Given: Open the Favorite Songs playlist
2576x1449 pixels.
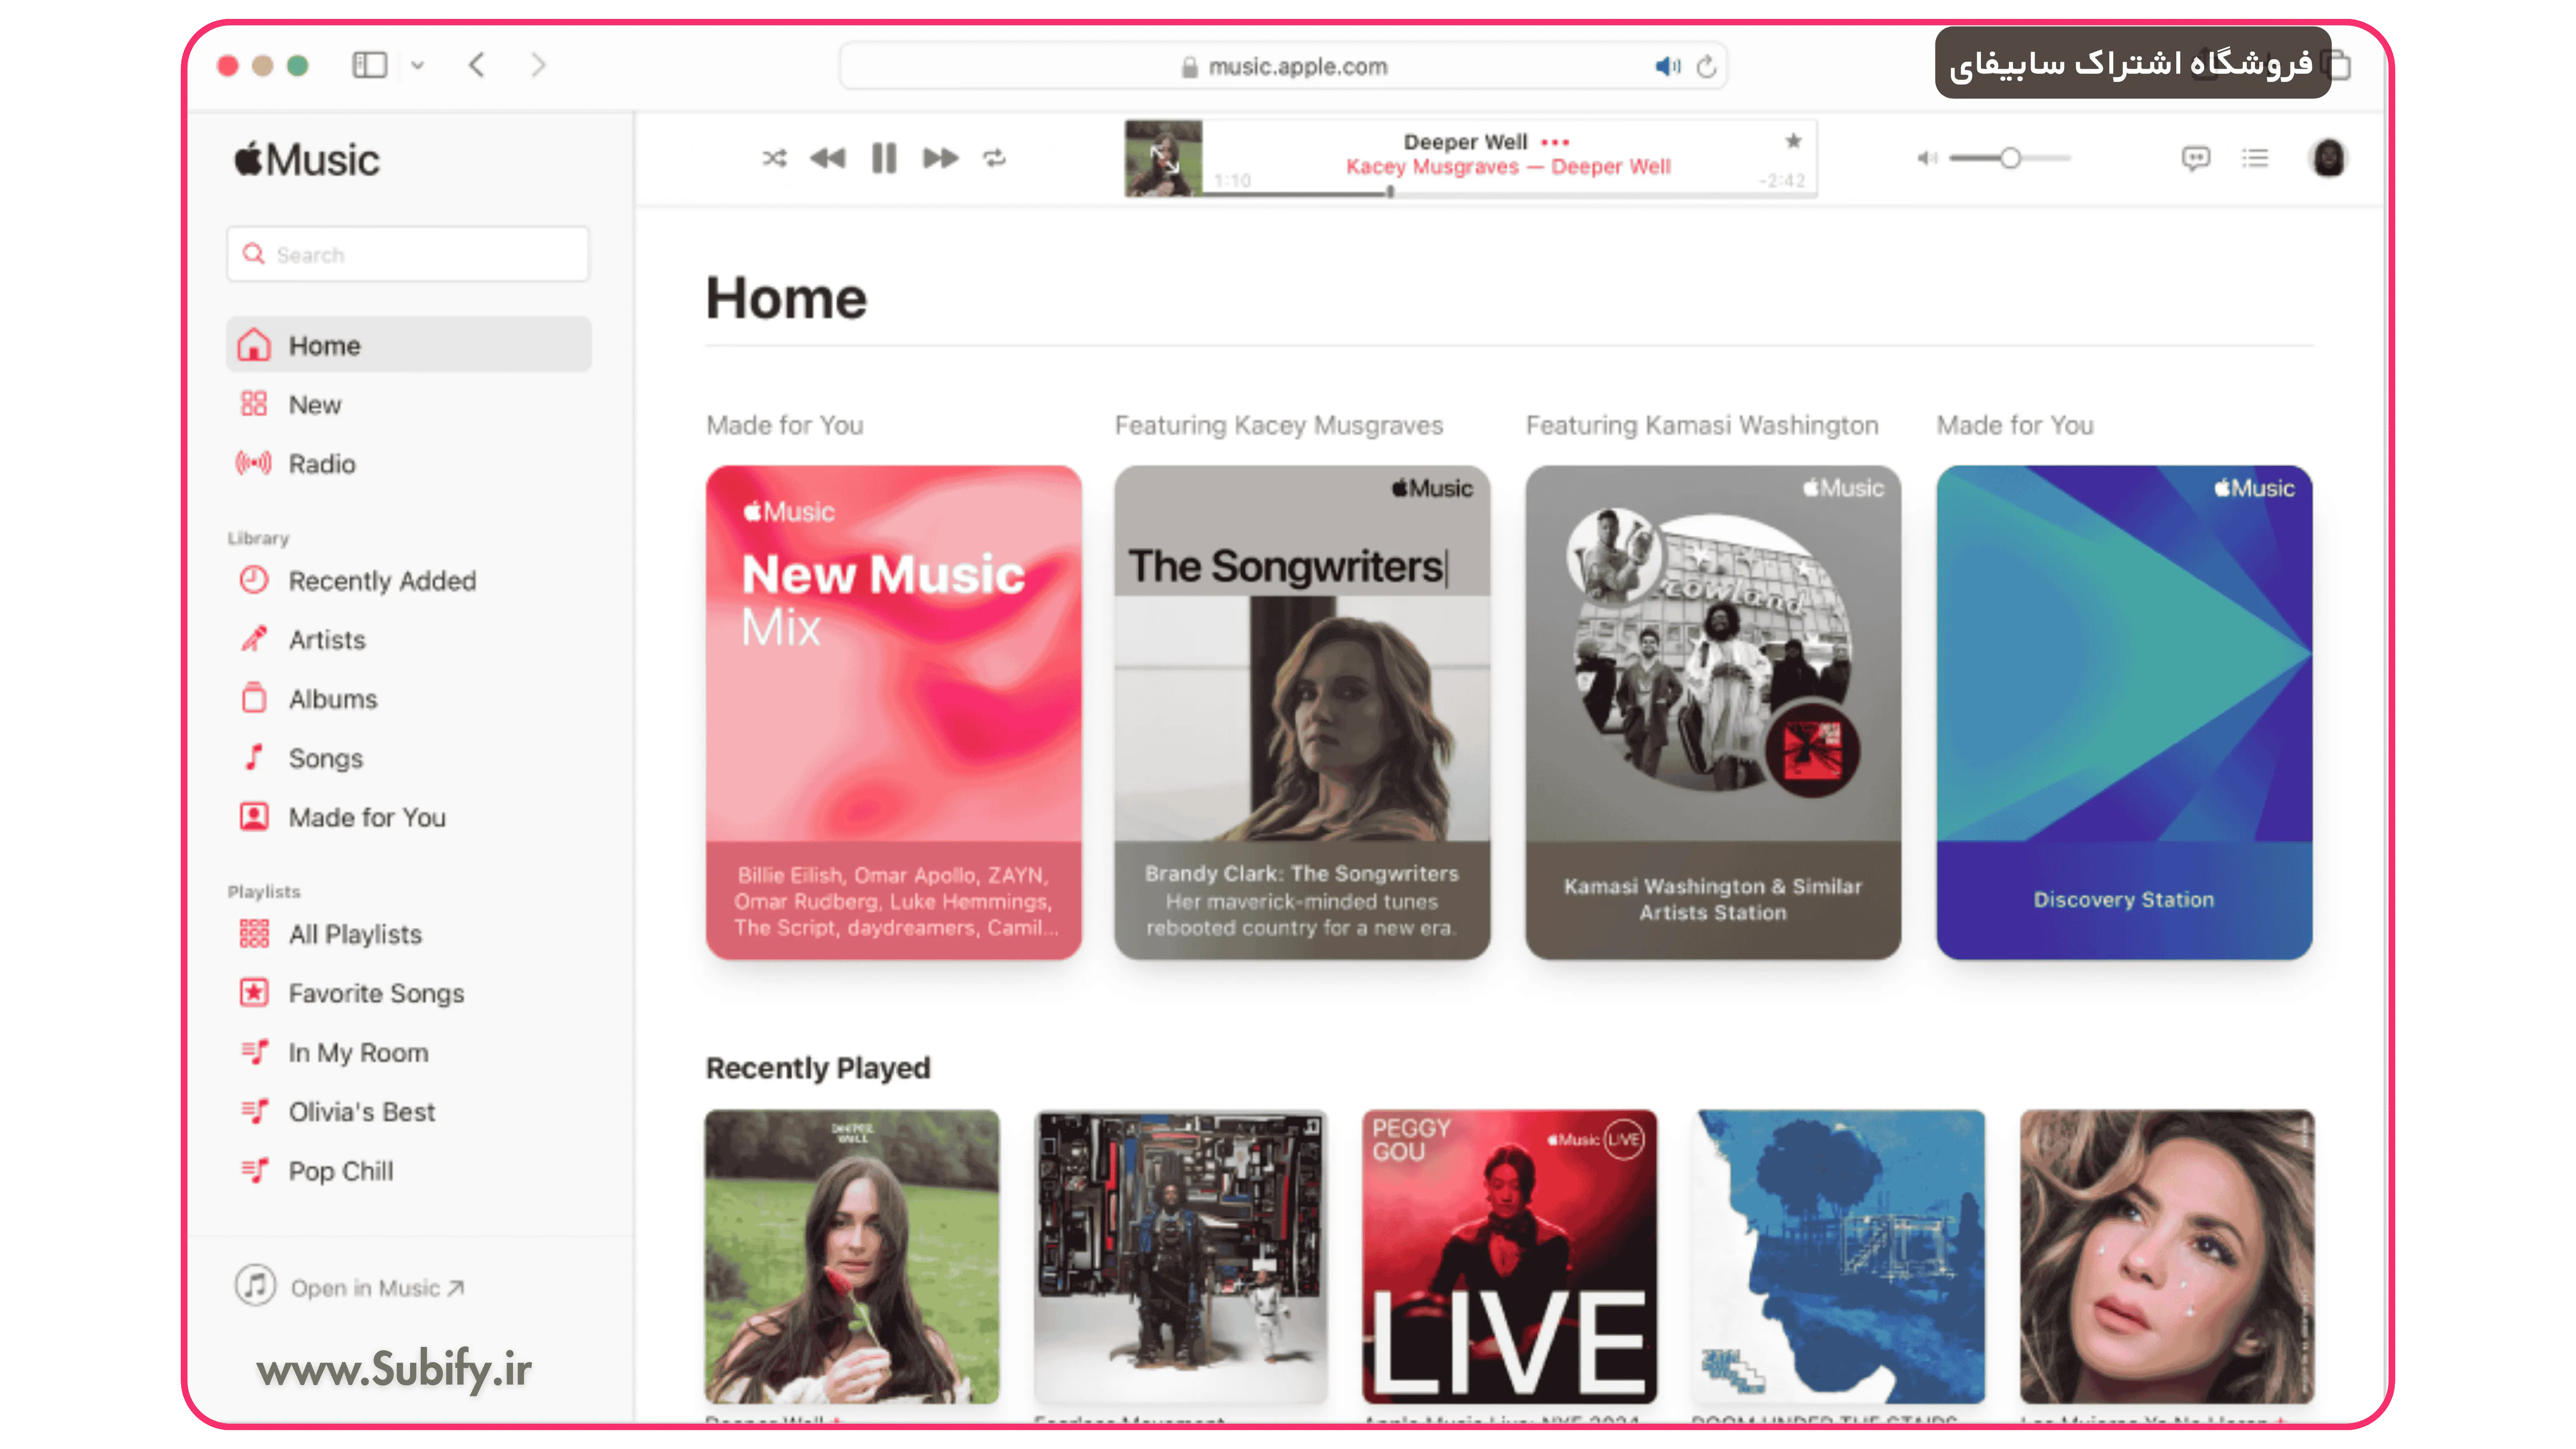Looking at the screenshot, I should point(376,993).
